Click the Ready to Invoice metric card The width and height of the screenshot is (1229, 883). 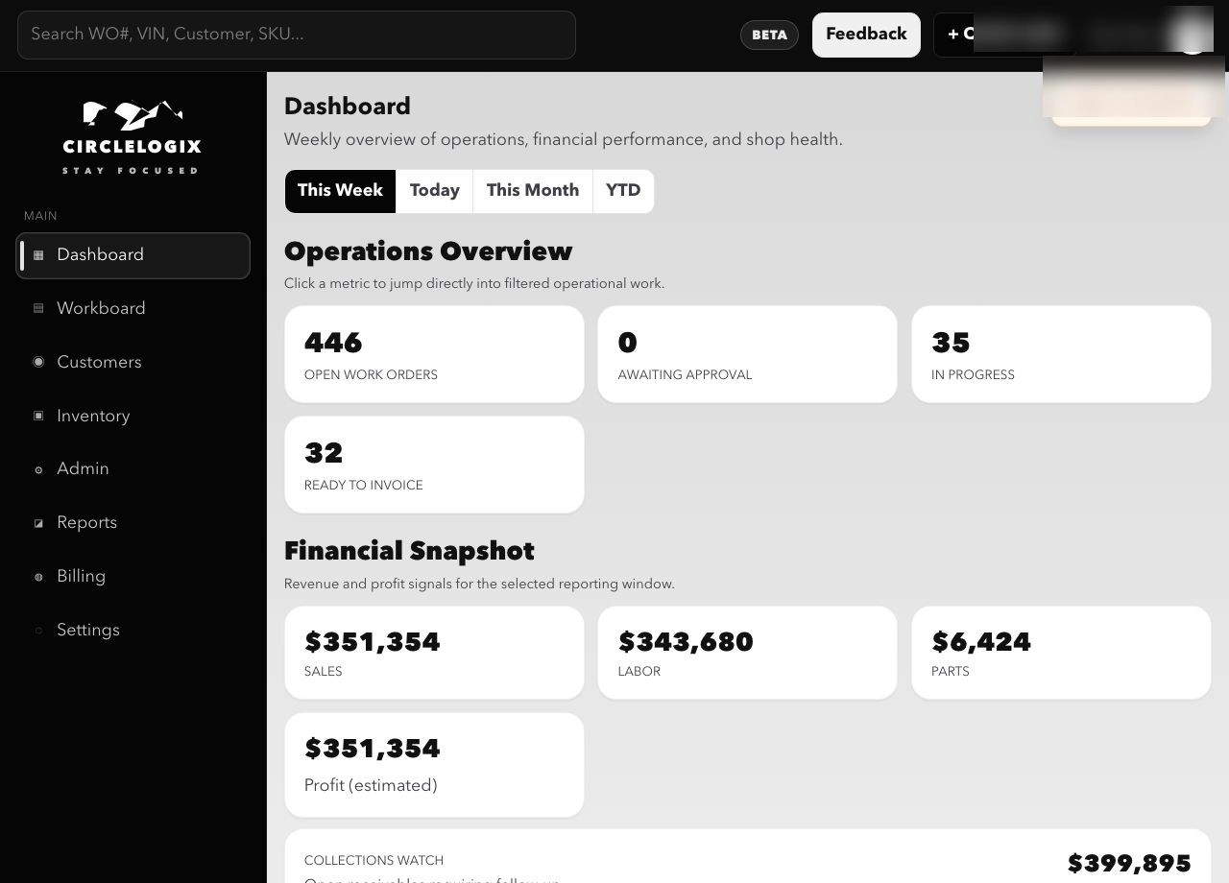click(434, 464)
